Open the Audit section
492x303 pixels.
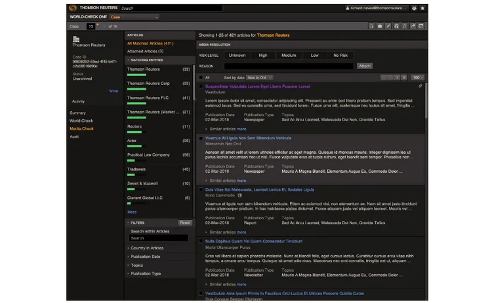(x=74, y=137)
